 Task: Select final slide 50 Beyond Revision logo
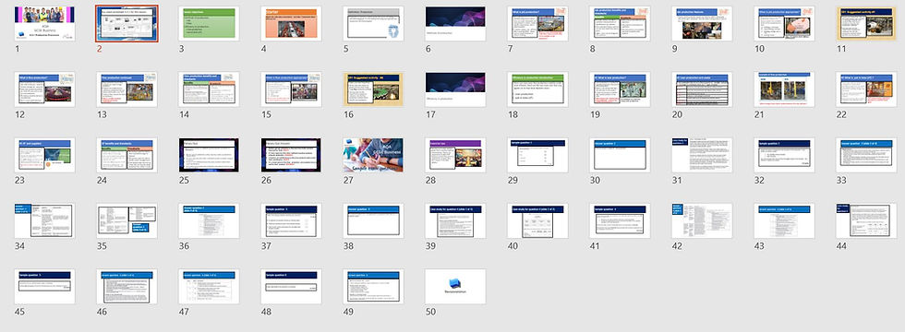coord(455,287)
